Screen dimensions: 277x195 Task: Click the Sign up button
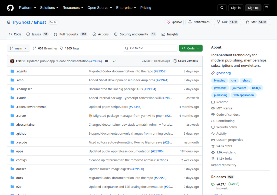point(253,8)
